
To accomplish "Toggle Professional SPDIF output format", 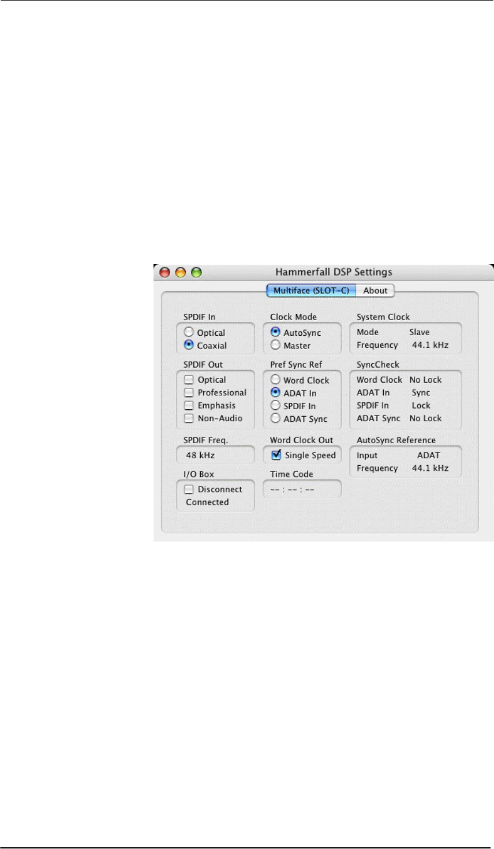I will pyautogui.click(x=189, y=392).
